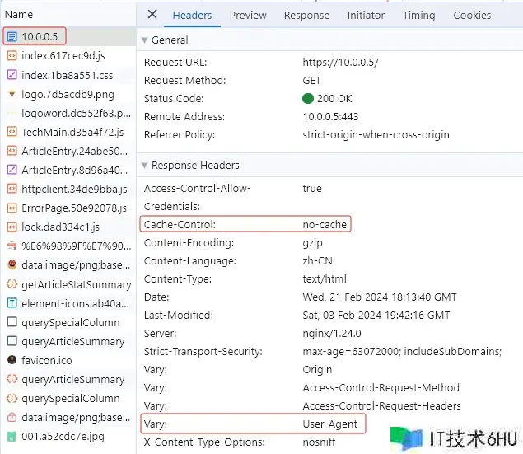Image resolution: width=523 pixels, height=454 pixels.
Task: Collapse the Response Headers section
Action: coord(145,166)
